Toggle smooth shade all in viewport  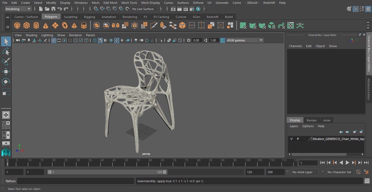100,40
